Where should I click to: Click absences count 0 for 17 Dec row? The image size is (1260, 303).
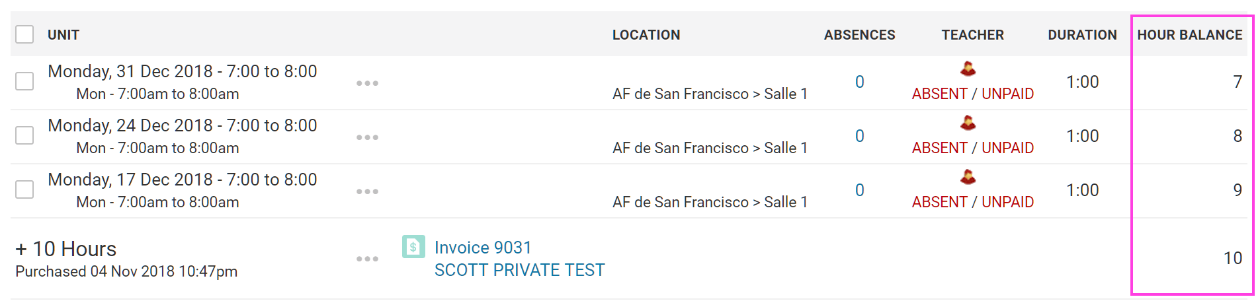(860, 190)
